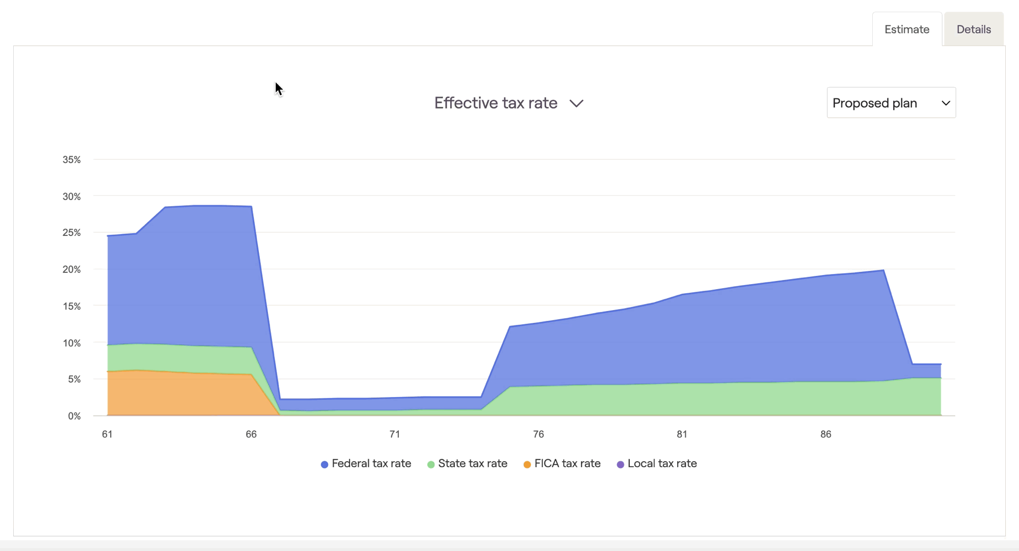1019x551 pixels.
Task: Click the orange FICA area in chart
Action: tap(178, 395)
